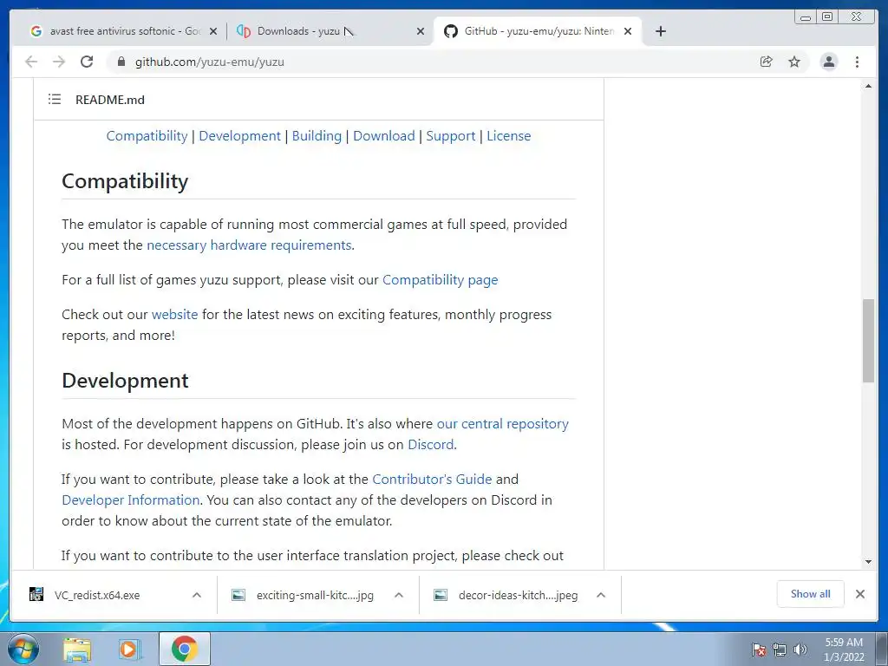Open Developer Information link
888x666 pixels.
pyautogui.click(x=131, y=500)
